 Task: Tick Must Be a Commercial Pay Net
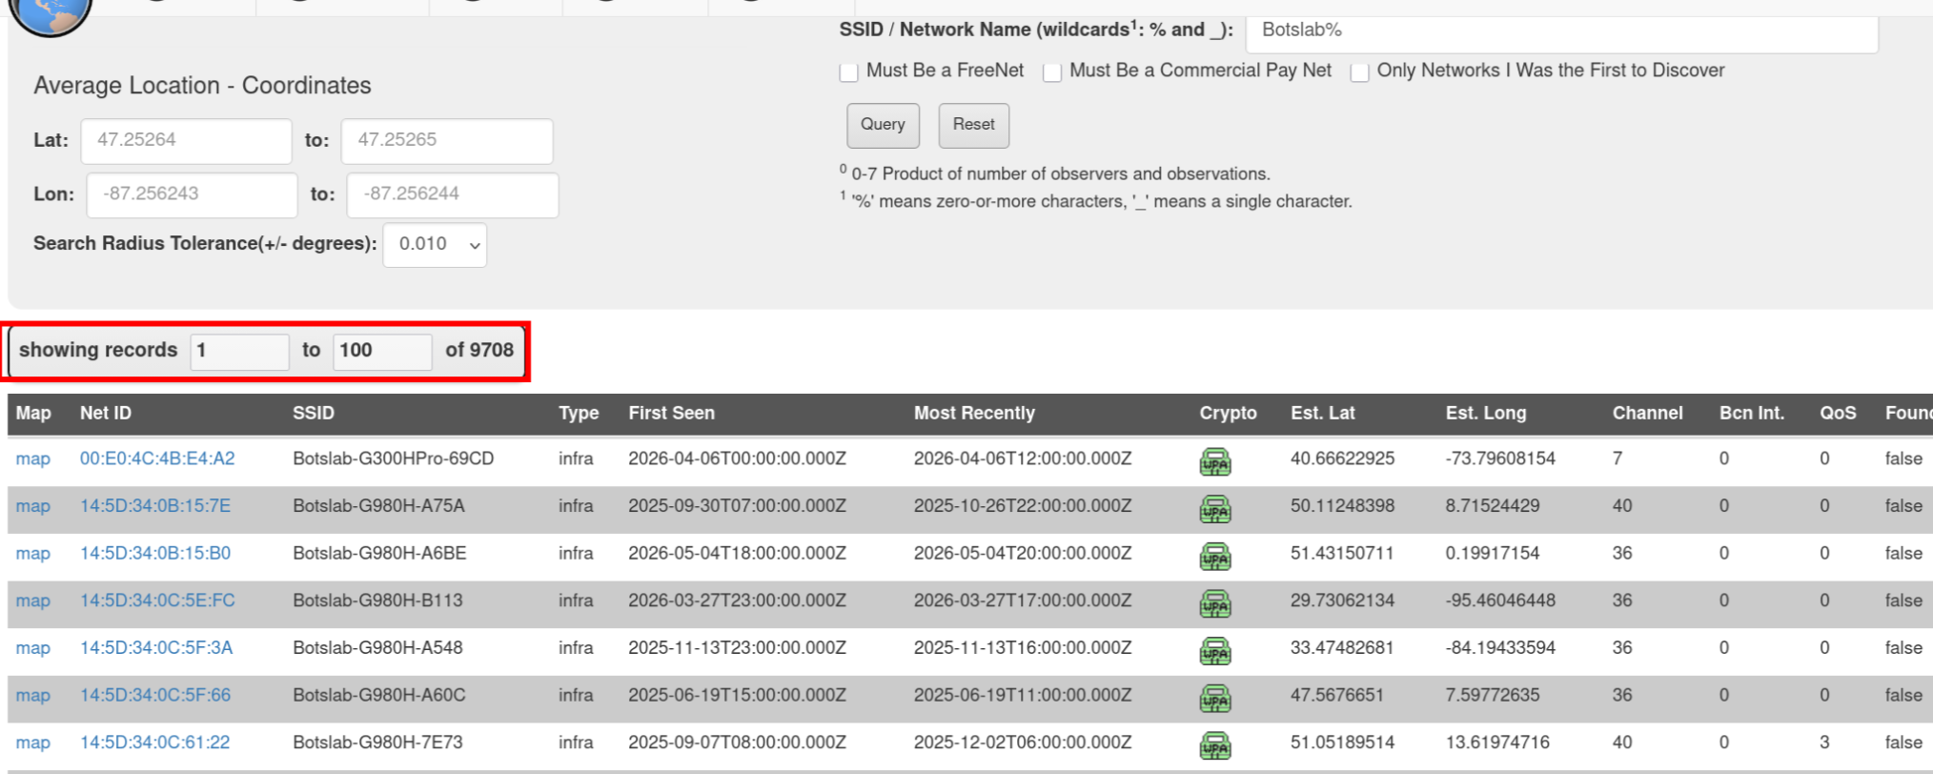(x=1052, y=72)
